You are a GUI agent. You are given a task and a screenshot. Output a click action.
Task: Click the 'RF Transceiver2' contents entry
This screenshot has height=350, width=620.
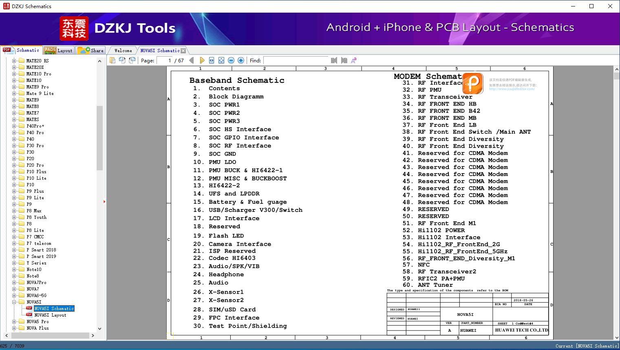tap(447, 271)
